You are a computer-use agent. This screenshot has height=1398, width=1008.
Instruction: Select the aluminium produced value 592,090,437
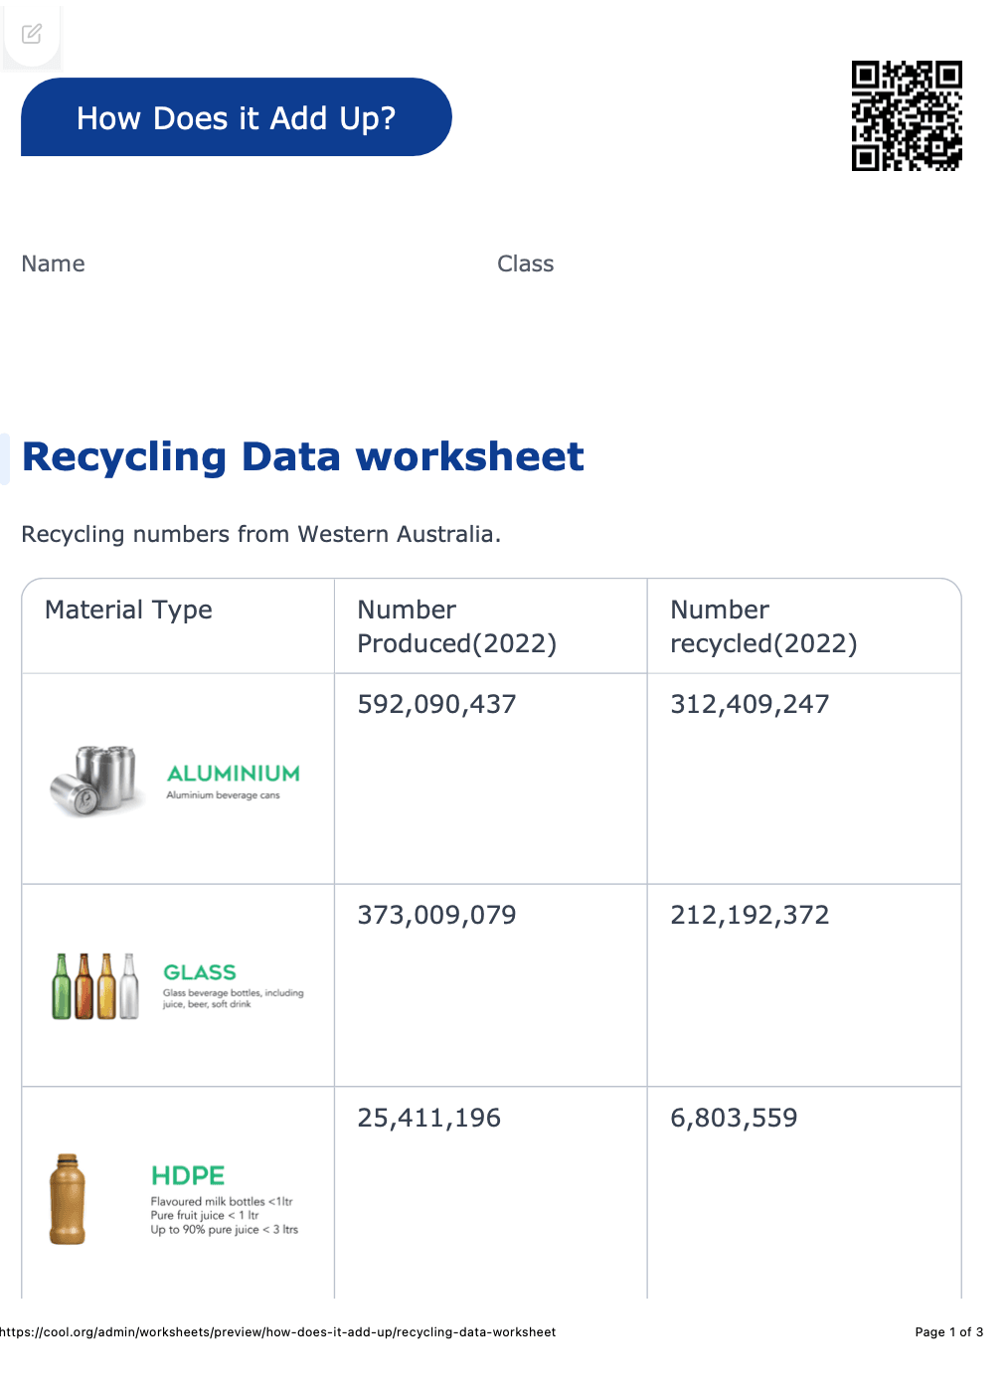[x=436, y=704]
